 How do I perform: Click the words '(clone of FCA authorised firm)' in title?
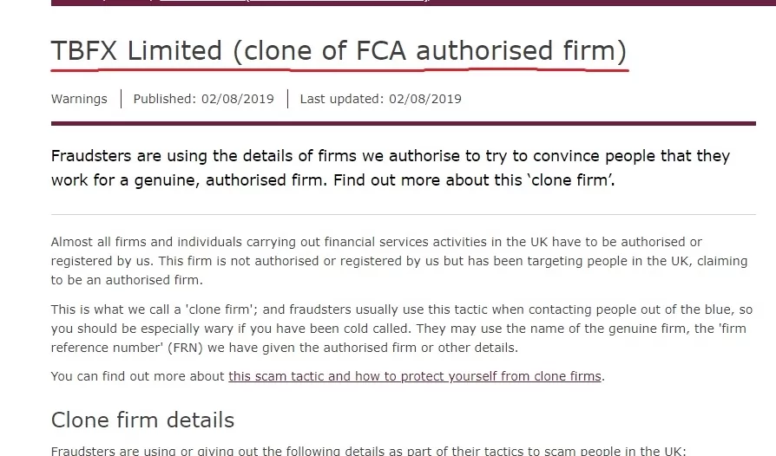click(430, 51)
